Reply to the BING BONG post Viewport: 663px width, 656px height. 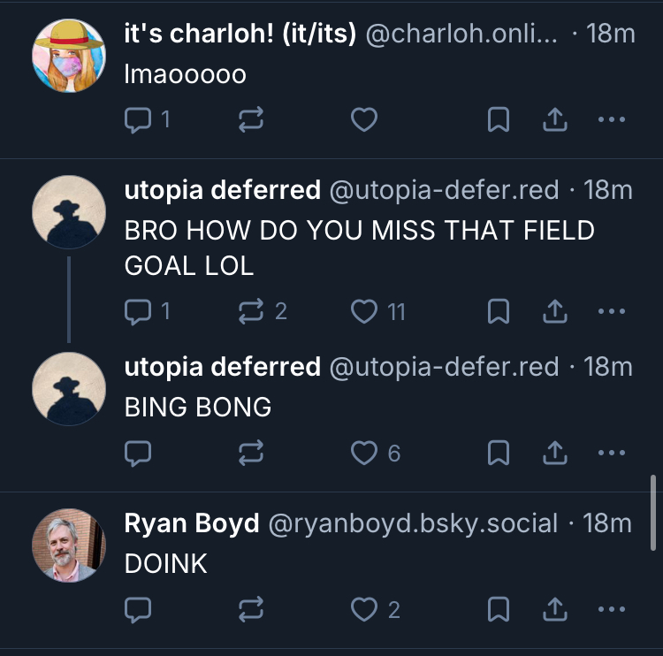[137, 454]
